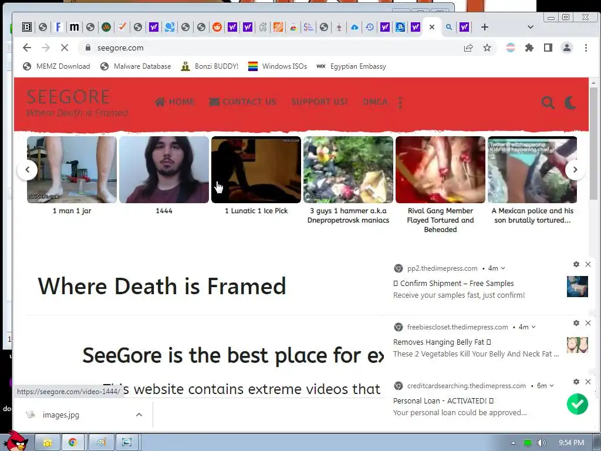Open the Bonzi BUDDY! bookmark
The image size is (601, 451).
tap(210, 66)
